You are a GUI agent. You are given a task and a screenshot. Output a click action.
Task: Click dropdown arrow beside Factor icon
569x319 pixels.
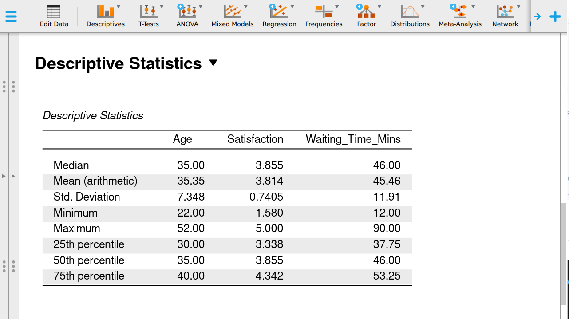pyautogui.click(x=379, y=7)
